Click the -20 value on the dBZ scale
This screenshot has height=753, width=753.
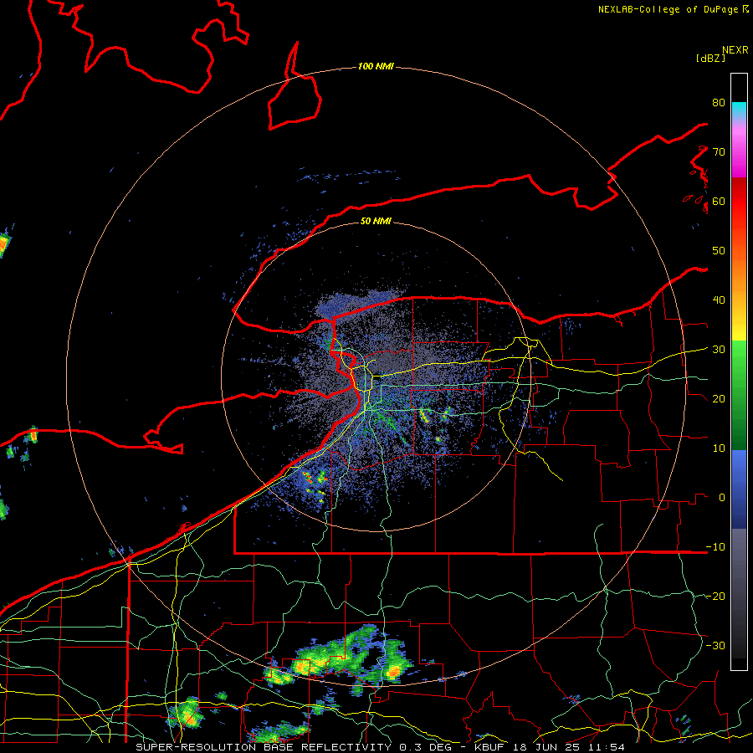[715, 597]
